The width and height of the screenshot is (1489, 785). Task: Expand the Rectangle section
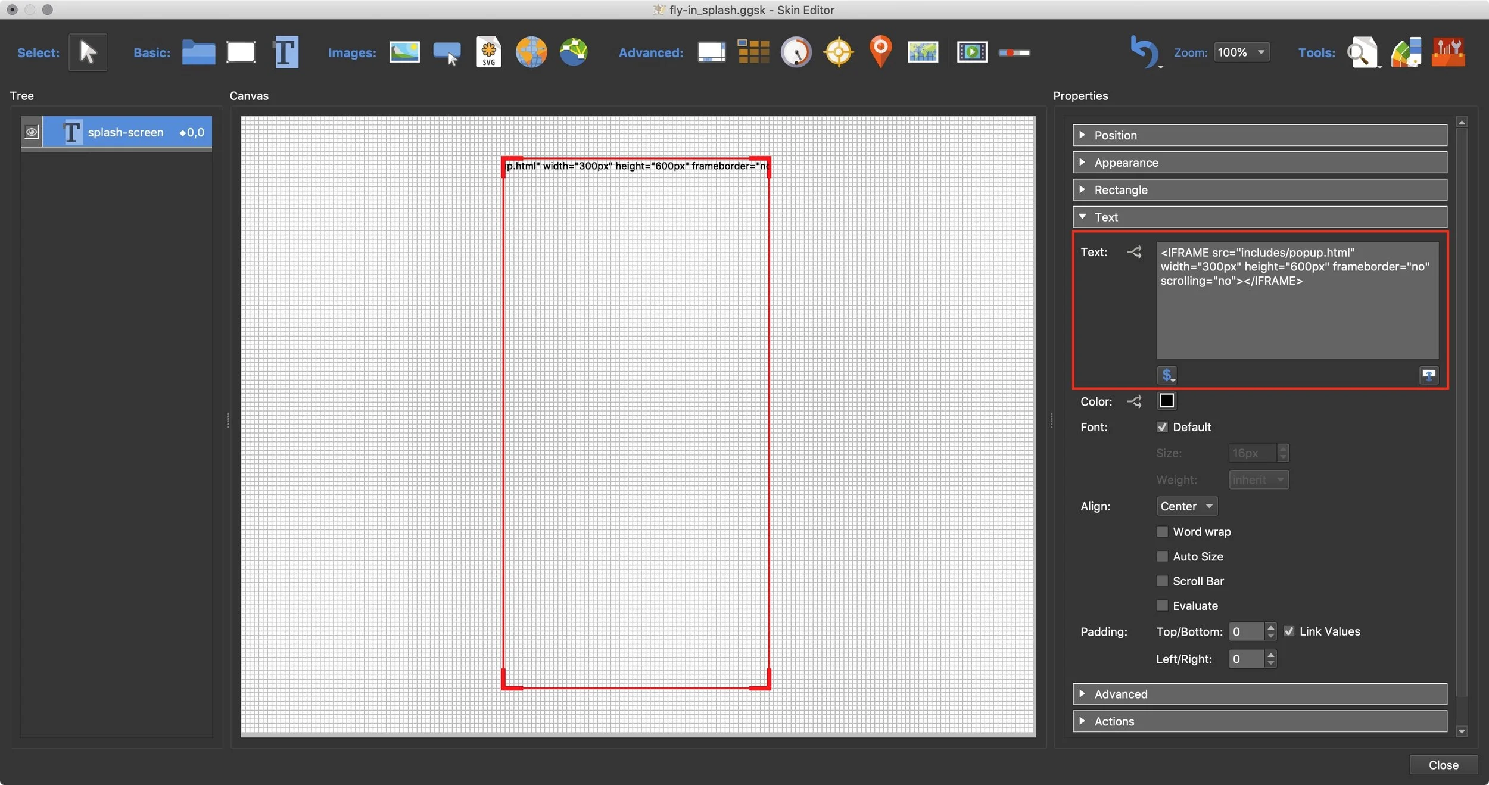[x=1260, y=190]
